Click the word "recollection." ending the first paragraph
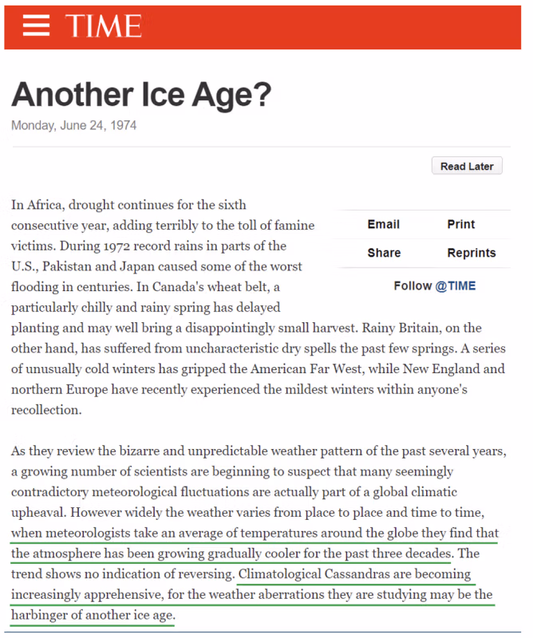 point(46,410)
